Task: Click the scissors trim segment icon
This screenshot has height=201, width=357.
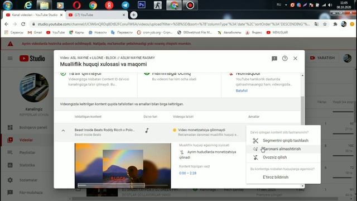Action: (255, 141)
